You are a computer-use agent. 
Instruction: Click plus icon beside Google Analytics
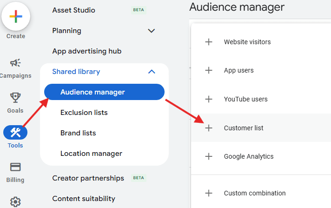pos(209,156)
